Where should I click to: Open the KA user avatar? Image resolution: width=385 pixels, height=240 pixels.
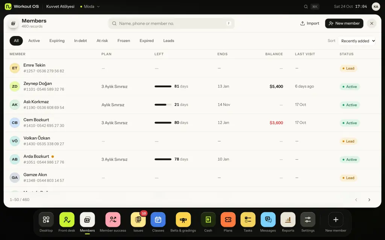tap(376, 7)
